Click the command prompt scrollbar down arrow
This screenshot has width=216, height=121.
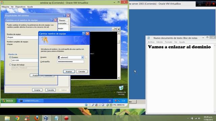click(x=118, y=78)
